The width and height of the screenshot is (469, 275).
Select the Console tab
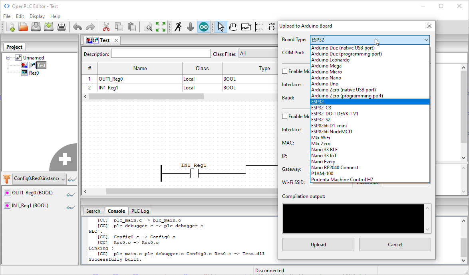point(116,211)
